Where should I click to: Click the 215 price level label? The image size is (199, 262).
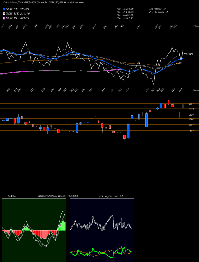coord(191,119)
